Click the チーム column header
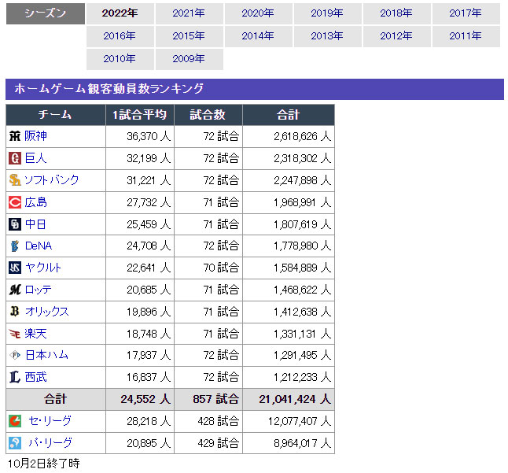Viewport: 508px width, 473px height. pos(56,115)
